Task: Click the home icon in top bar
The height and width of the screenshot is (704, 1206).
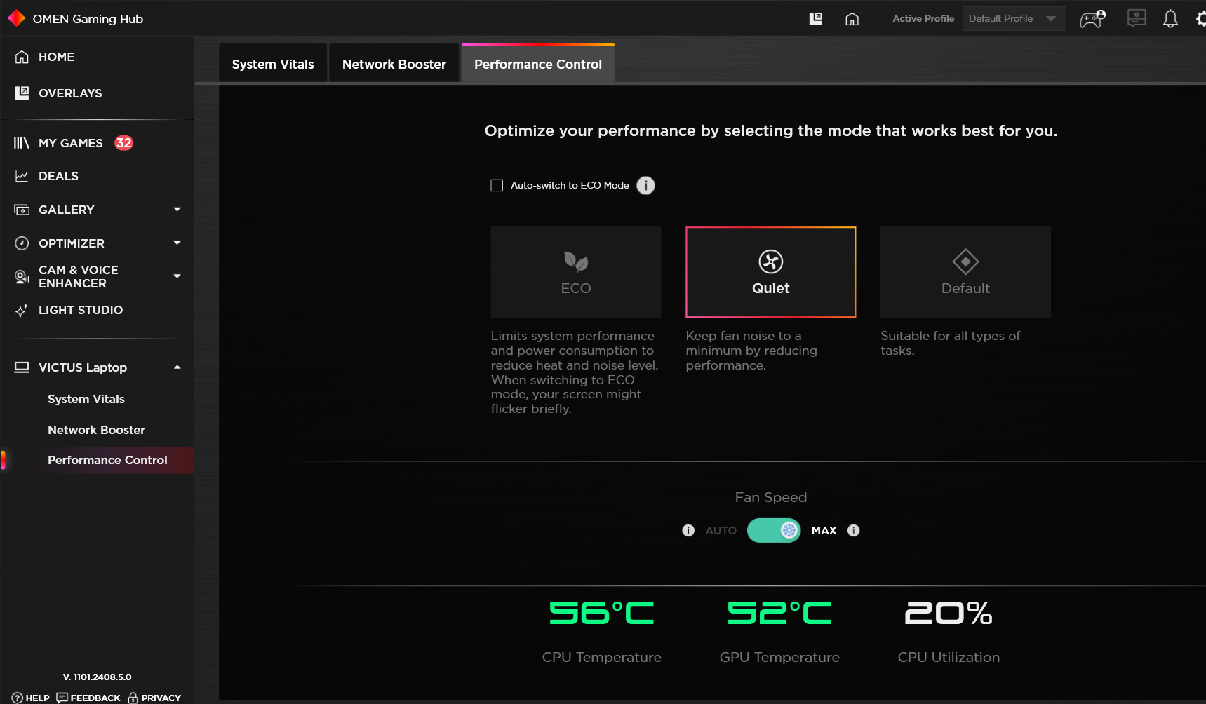Action: click(x=852, y=19)
